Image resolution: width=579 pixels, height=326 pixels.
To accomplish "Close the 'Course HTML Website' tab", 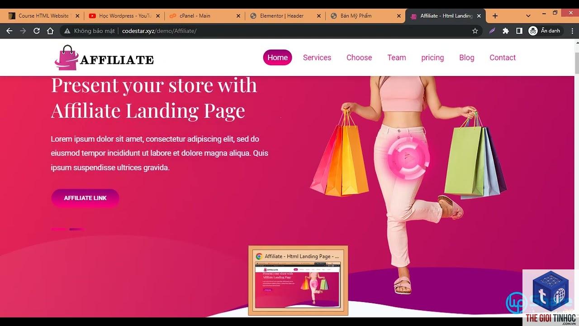I will (77, 16).
